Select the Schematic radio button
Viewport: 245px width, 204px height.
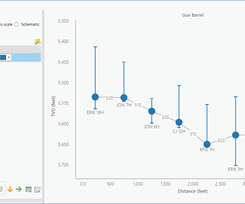pyautogui.click(x=16, y=24)
